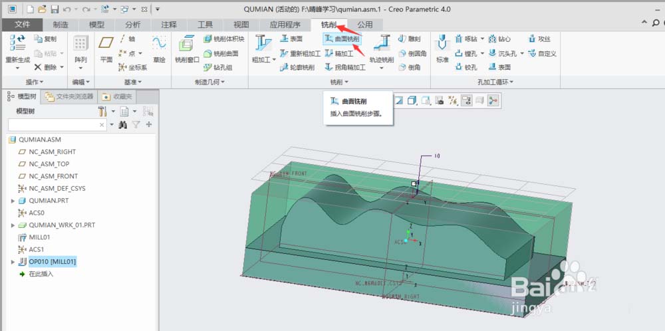
Task: Select 铰孔 (Reaming) cycle
Action: pyautogui.click(x=465, y=67)
